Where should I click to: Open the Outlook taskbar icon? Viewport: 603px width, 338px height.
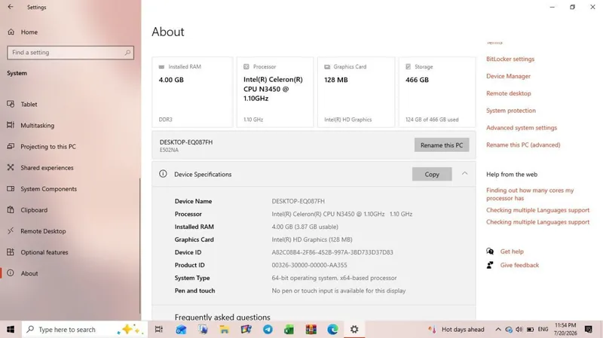tap(181, 329)
